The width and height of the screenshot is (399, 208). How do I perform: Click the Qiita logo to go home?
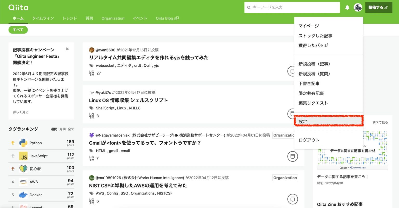click(x=18, y=8)
